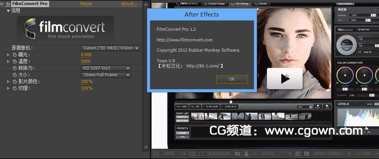
Task: Toggle the fx switch for FilmConvert Pro
Action: (x=8, y=4)
